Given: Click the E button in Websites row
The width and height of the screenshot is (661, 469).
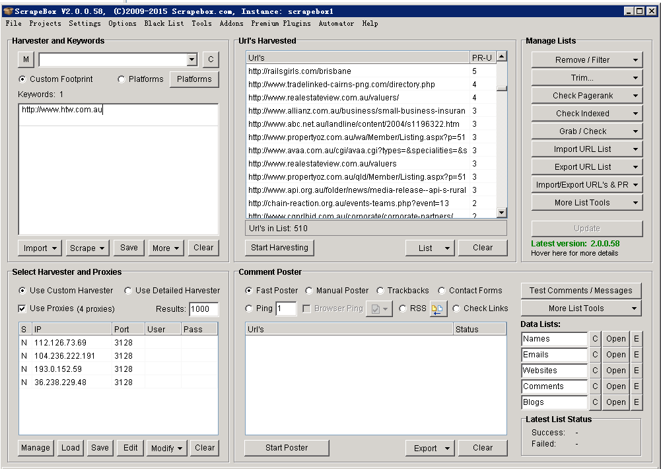Looking at the screenshot, I should pyautogui.click(x=636, y=371).
